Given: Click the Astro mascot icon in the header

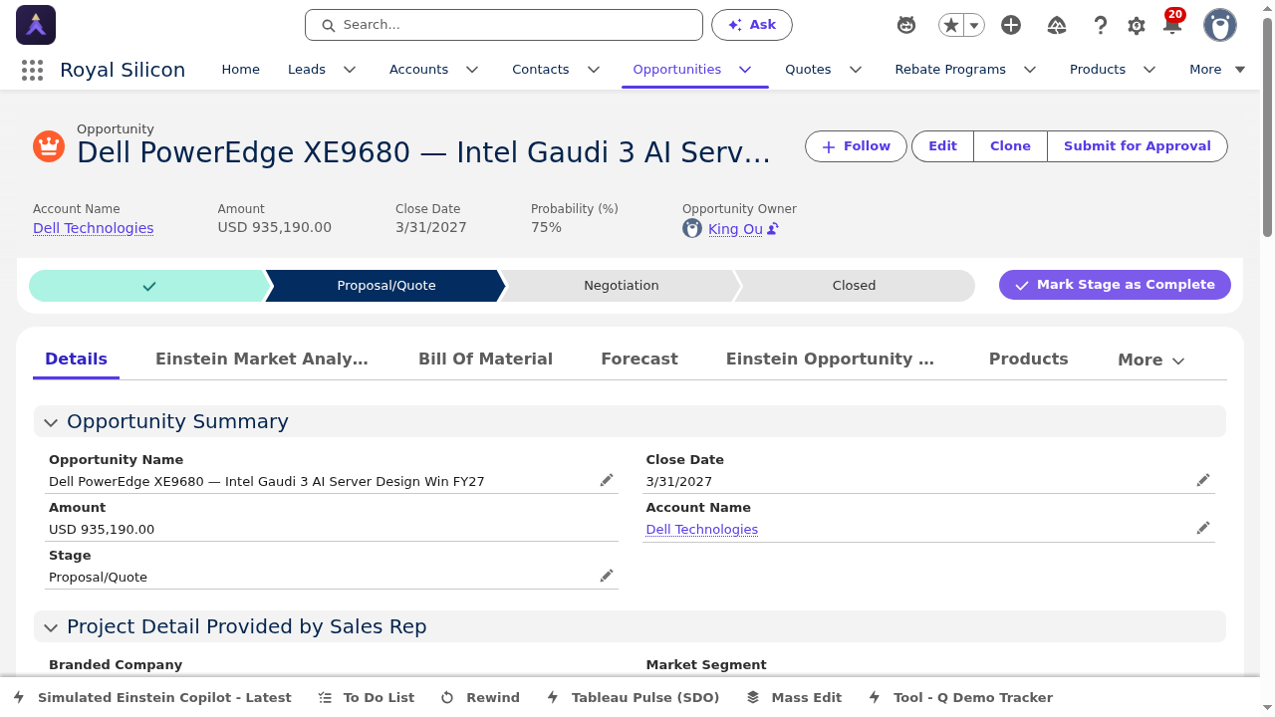Looking at the screenshot, I should coord(906,25).
